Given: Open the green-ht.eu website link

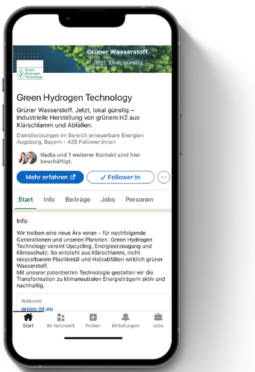Looking at the screenshot, I should (37, 309).
